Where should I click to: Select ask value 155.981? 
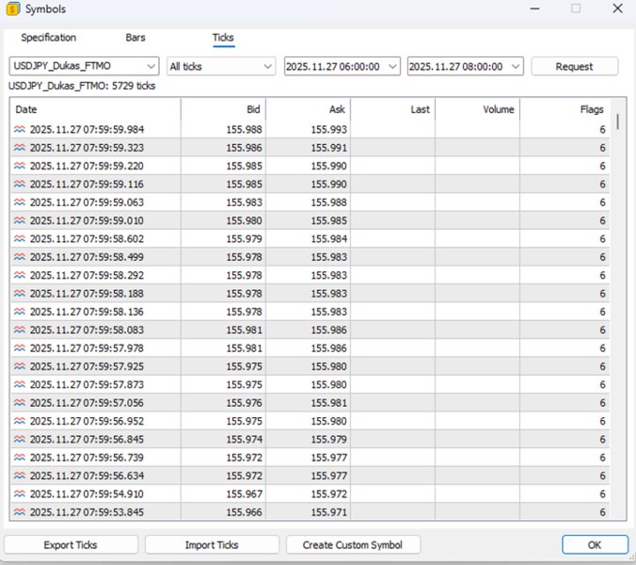(329, 403)
